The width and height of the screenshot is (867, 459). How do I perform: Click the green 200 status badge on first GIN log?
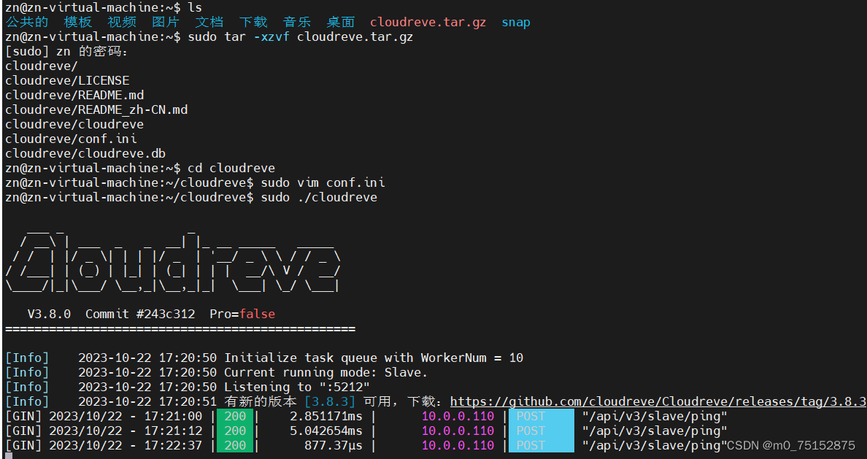234,416
